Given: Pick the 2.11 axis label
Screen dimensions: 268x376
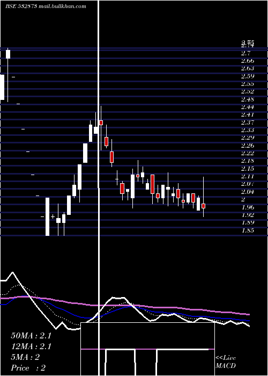Looking at the screenshot, I should coord(248,177).
